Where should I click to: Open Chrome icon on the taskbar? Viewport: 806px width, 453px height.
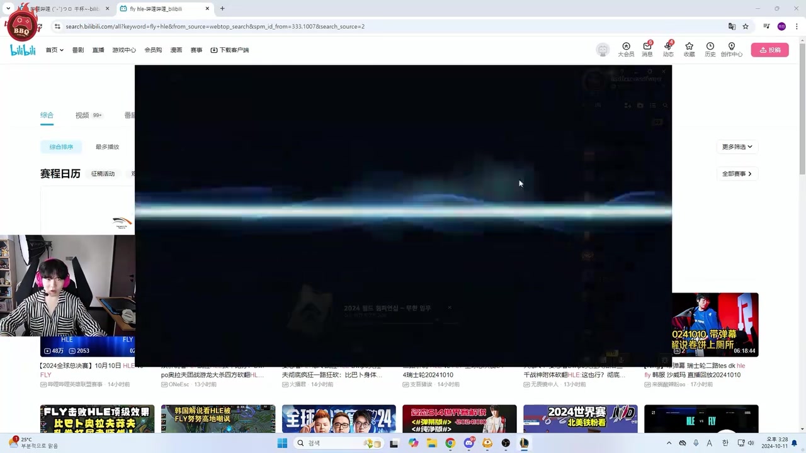(450, 443)
